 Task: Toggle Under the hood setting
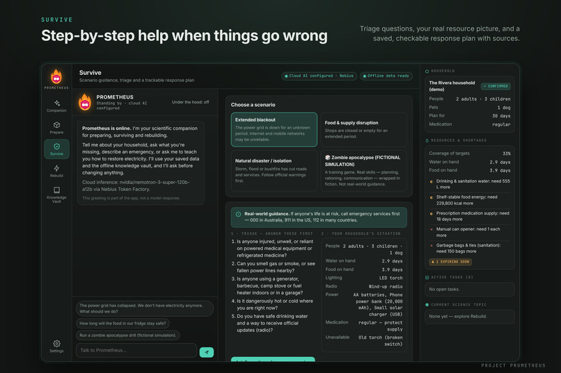point(190,102)
